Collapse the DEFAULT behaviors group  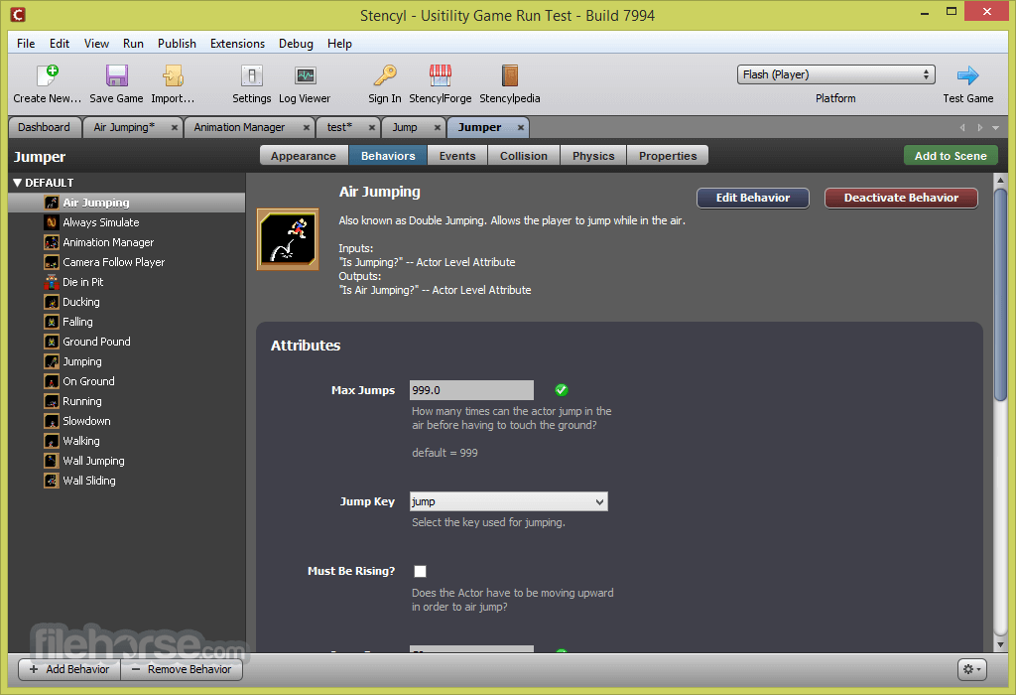(18, 183)
